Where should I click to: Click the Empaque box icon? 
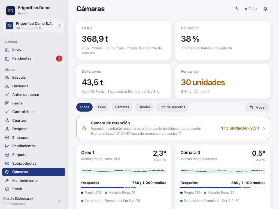[7, 137]
